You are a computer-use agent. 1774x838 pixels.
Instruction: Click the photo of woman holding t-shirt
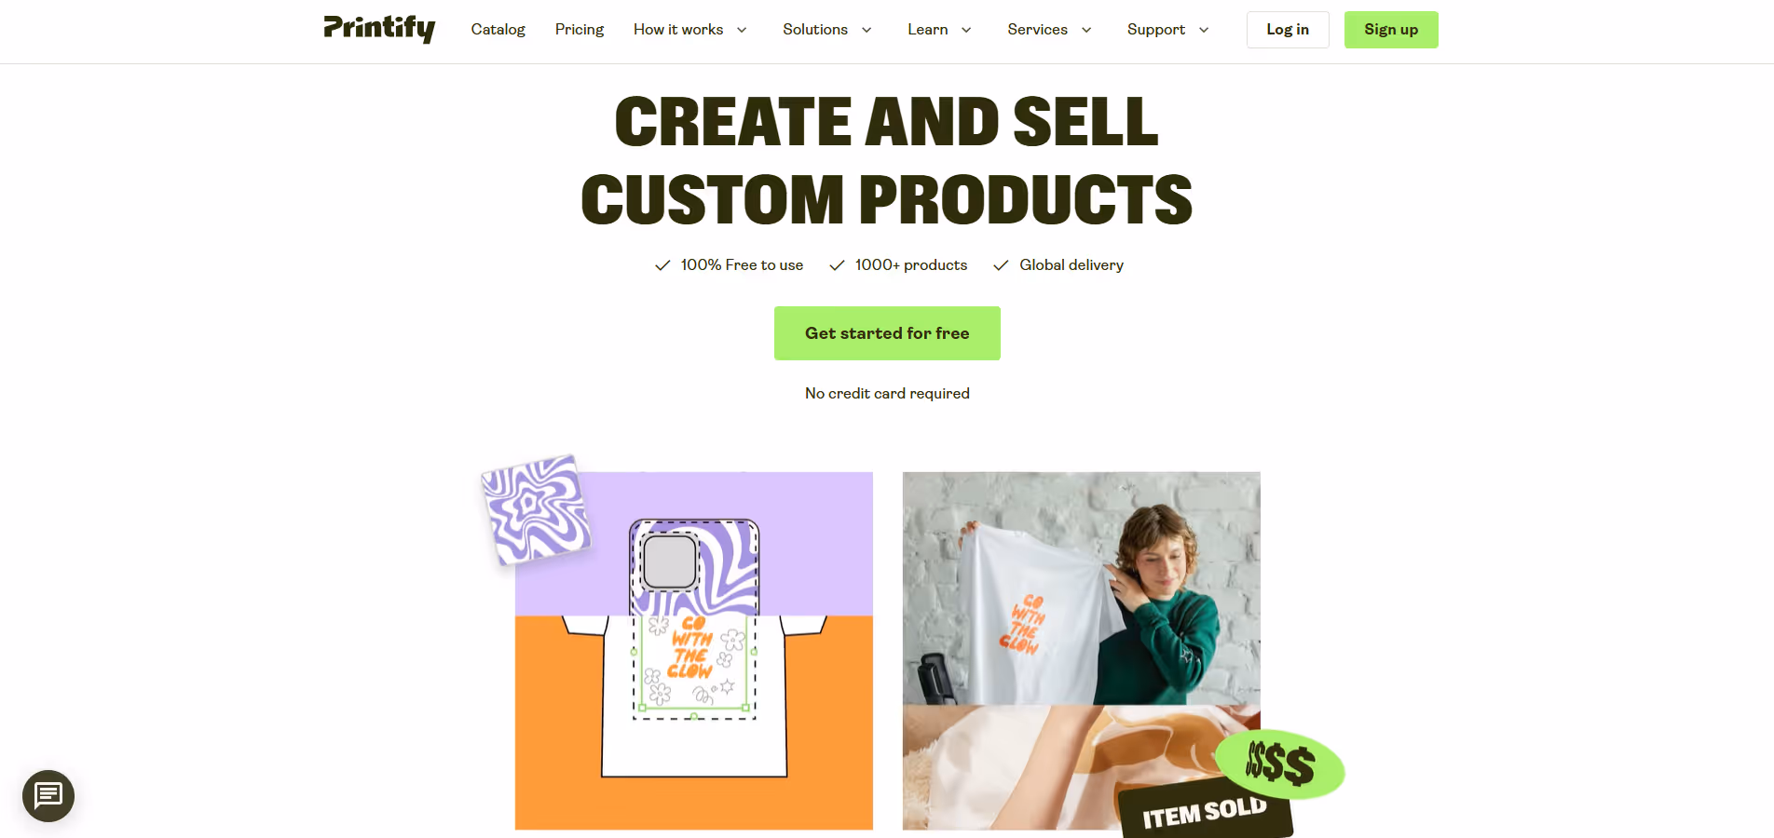[x=1082, y=588]
